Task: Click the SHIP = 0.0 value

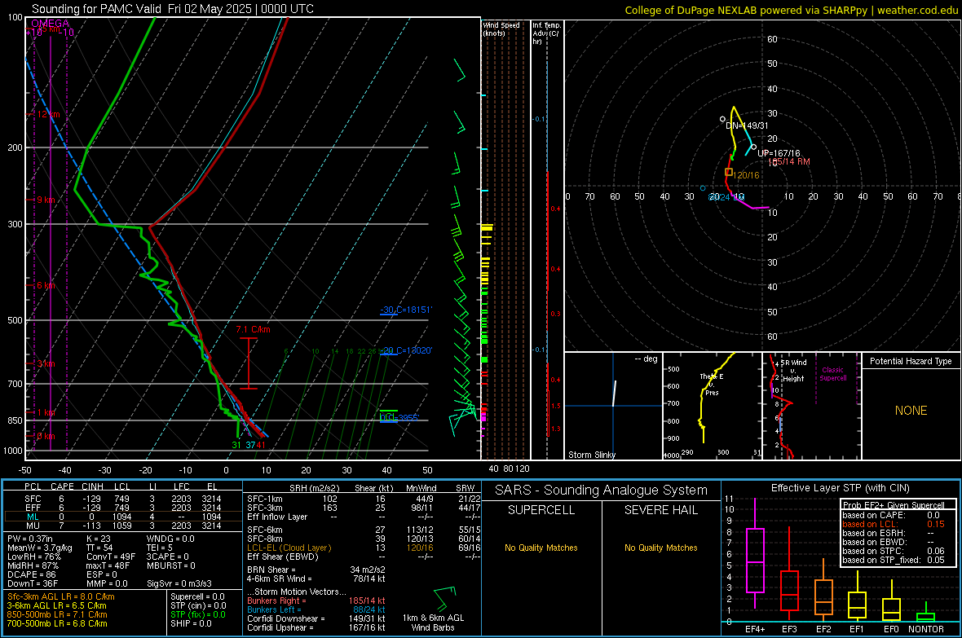Action: (x=191, y=623)
